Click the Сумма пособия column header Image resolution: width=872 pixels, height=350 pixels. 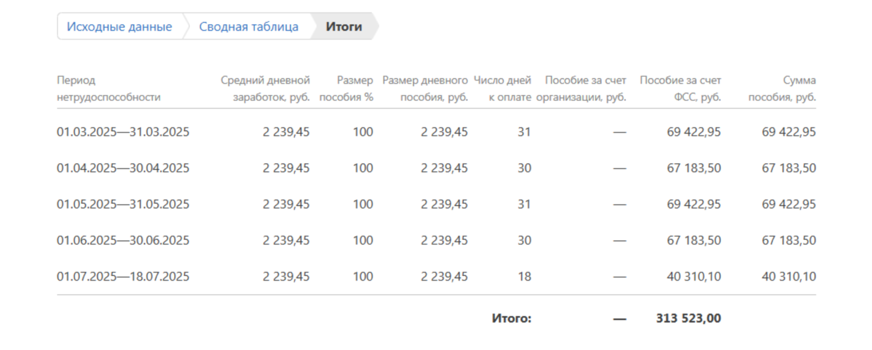[x=782, y=89]
